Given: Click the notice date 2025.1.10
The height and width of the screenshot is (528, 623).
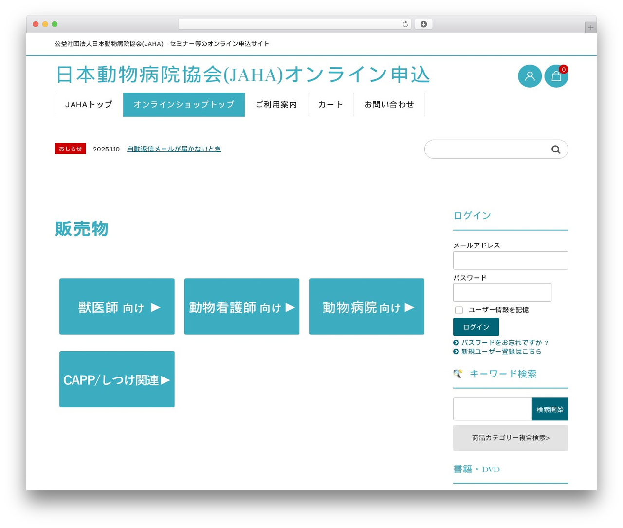Looking at the screenshot, I should (x=106, y=149).
